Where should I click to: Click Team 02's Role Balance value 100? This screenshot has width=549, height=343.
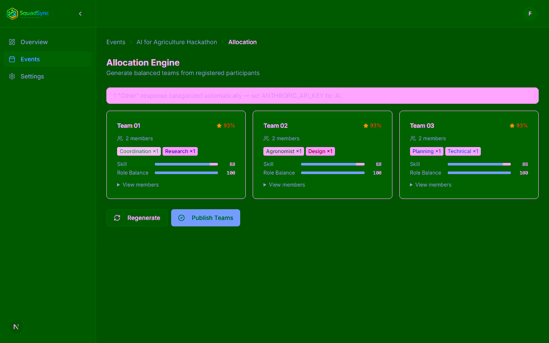click(x=377, y=173)
